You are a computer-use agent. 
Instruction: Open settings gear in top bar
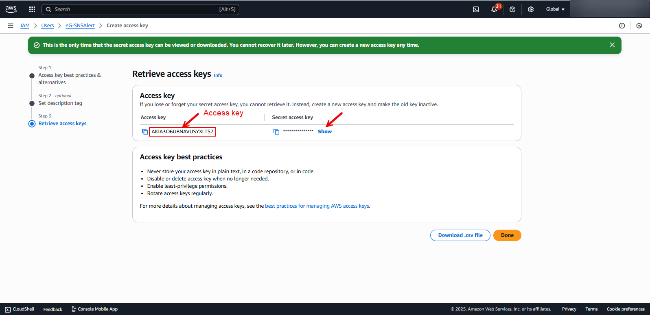[531, 9]
